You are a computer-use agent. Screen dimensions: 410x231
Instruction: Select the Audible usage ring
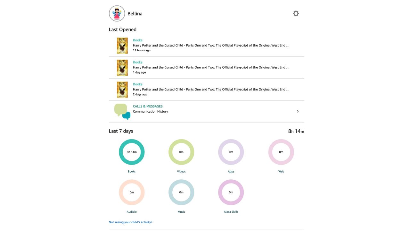coord(132,193)
